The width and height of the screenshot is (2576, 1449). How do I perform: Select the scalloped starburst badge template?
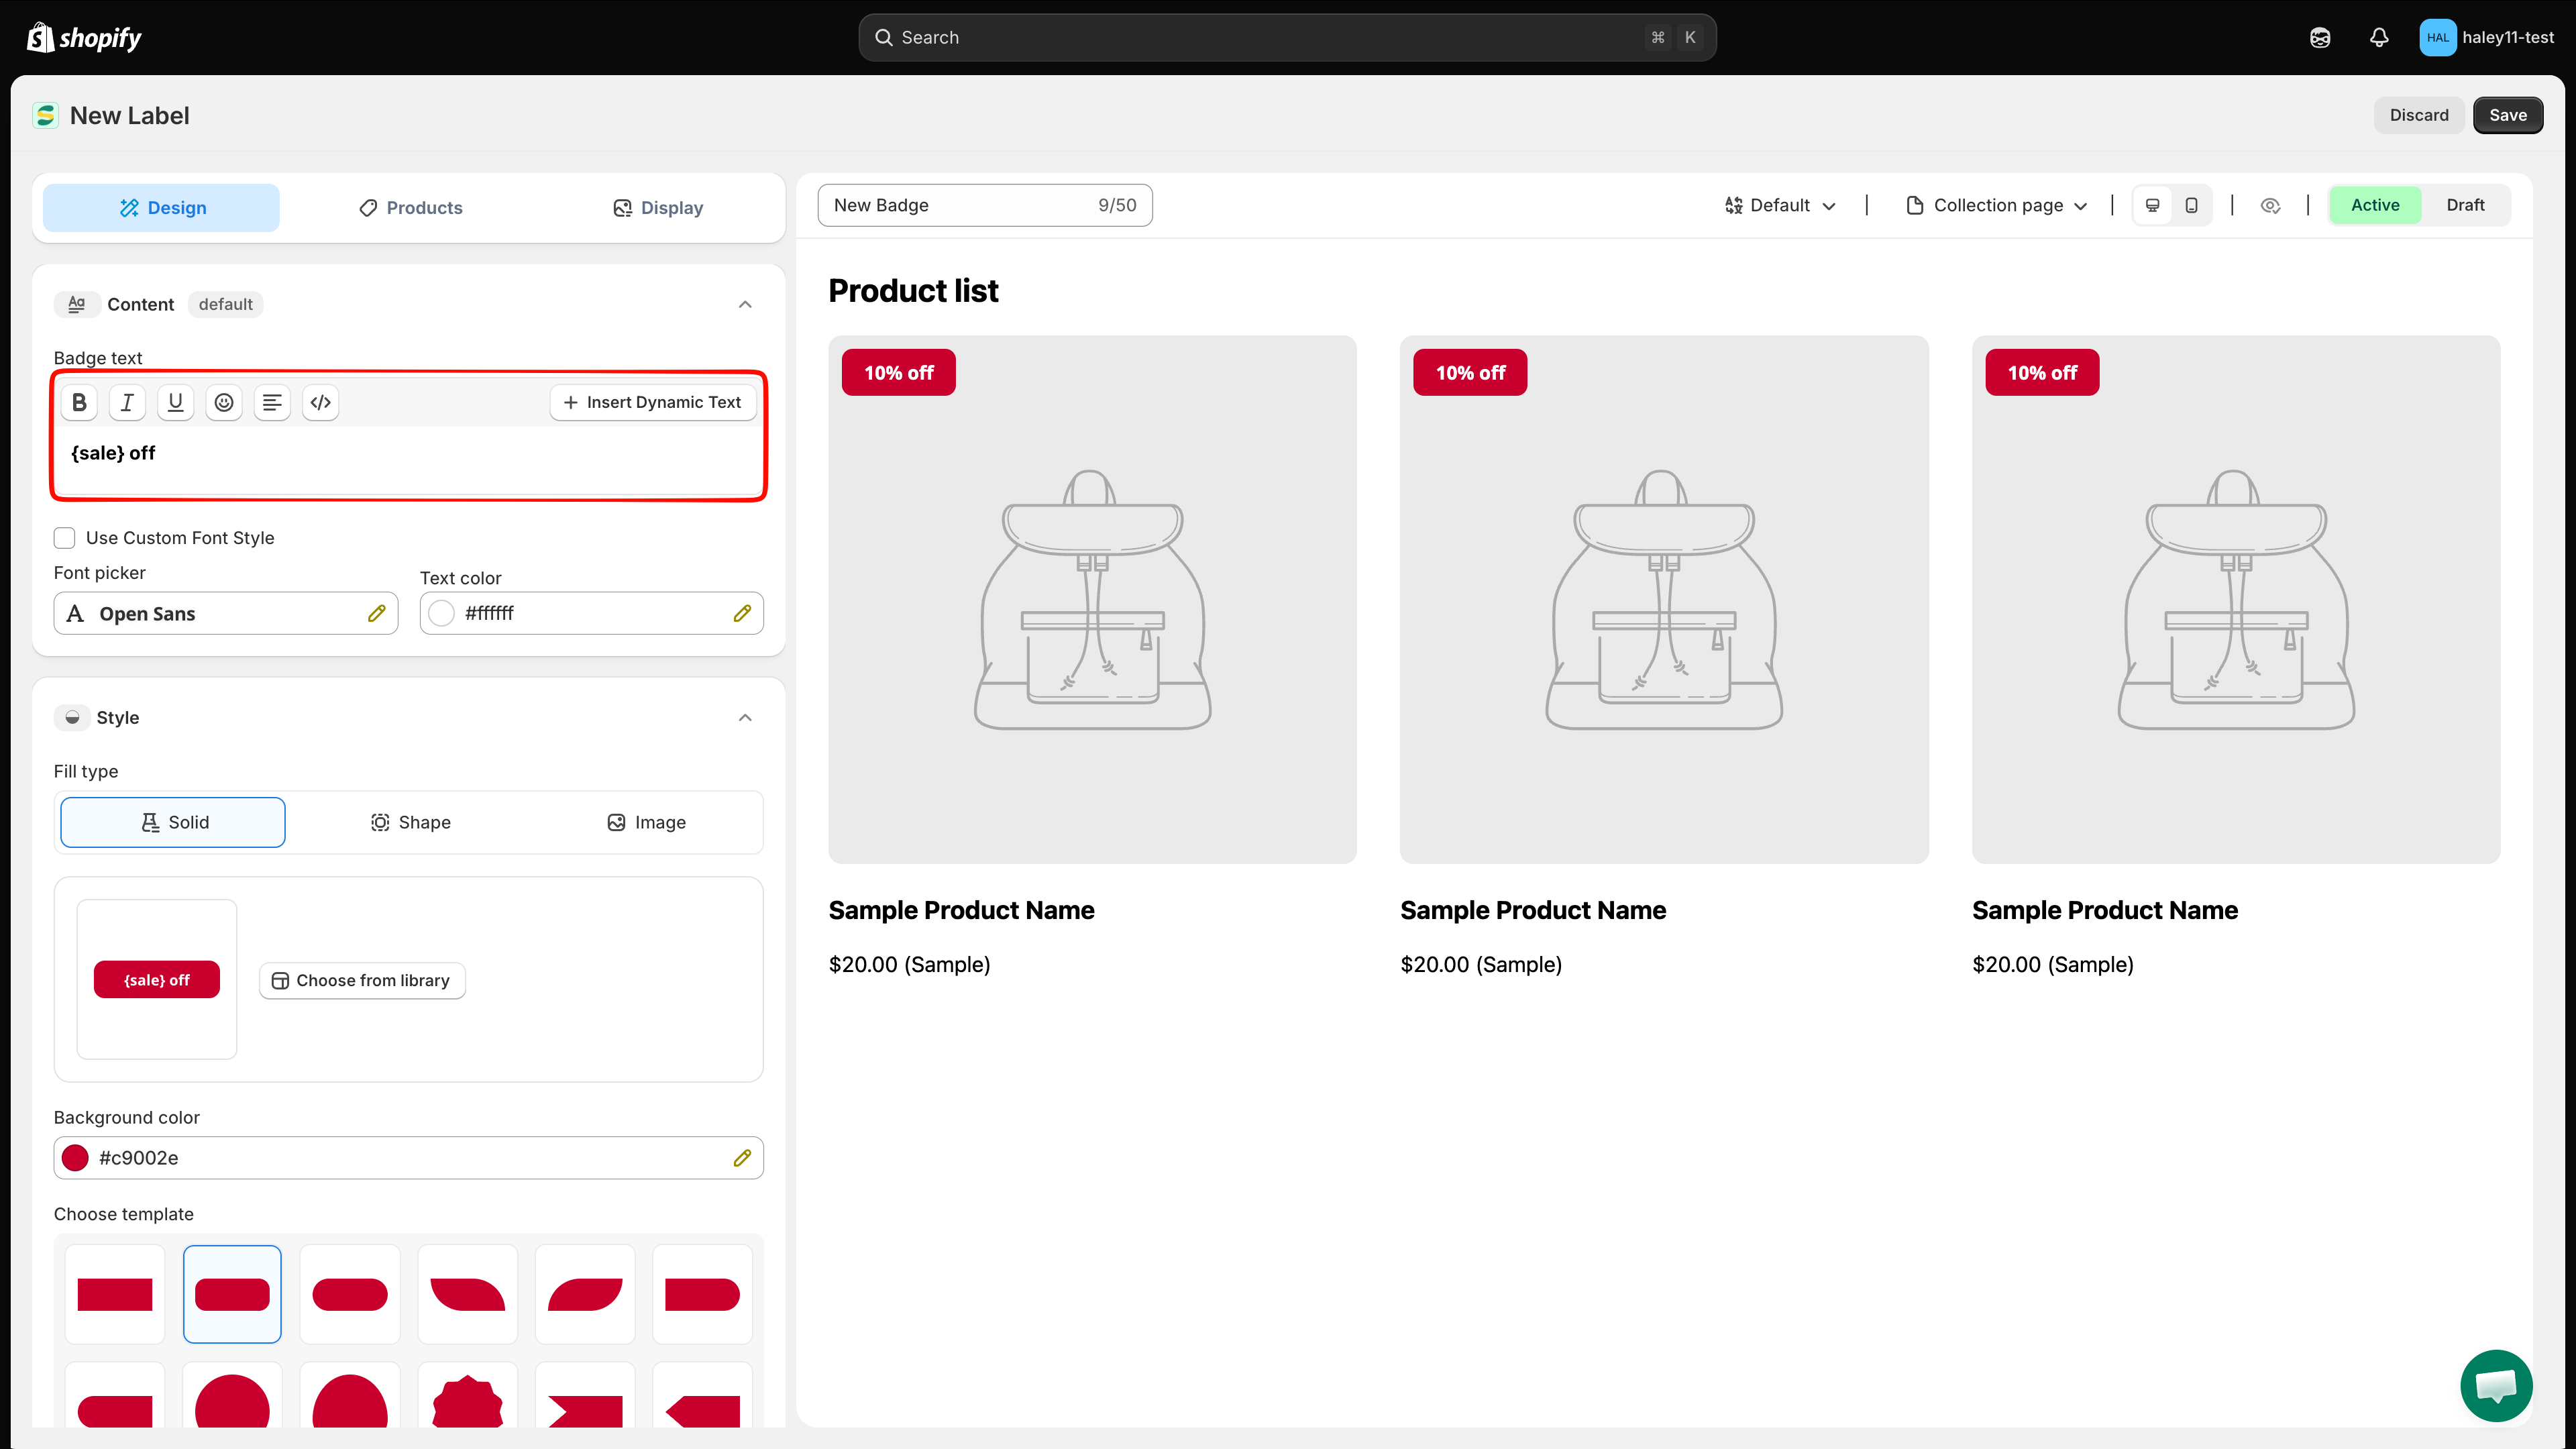tap(467, 1397)
